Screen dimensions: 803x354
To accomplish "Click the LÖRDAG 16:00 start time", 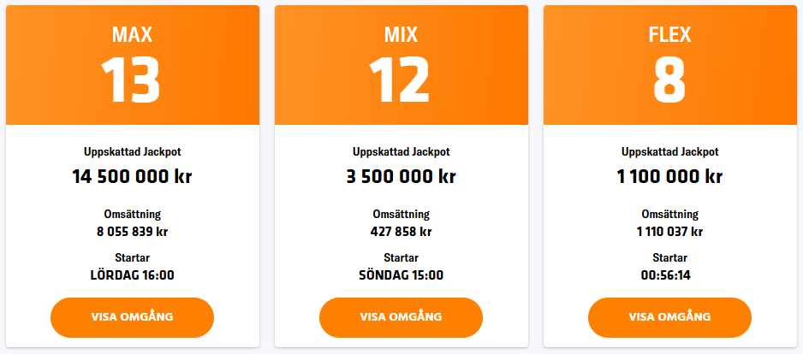I will click(132, 275).
